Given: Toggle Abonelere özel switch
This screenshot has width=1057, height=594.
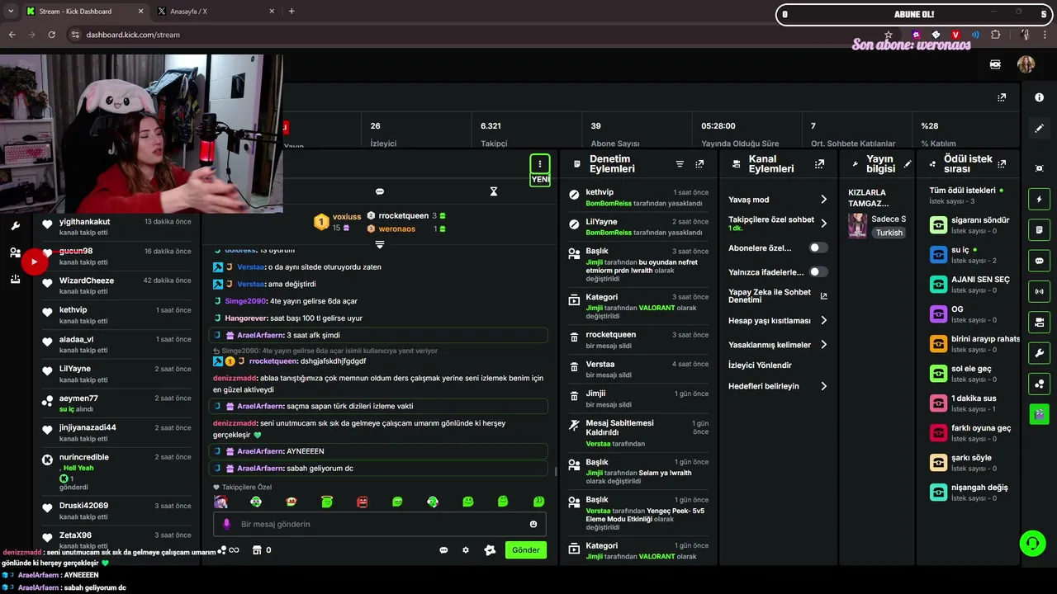Looking at the screenshot, I should (818, 247).
